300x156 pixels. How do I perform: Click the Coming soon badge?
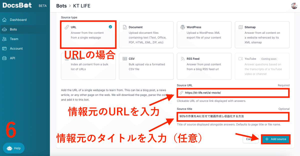(269, 59)
